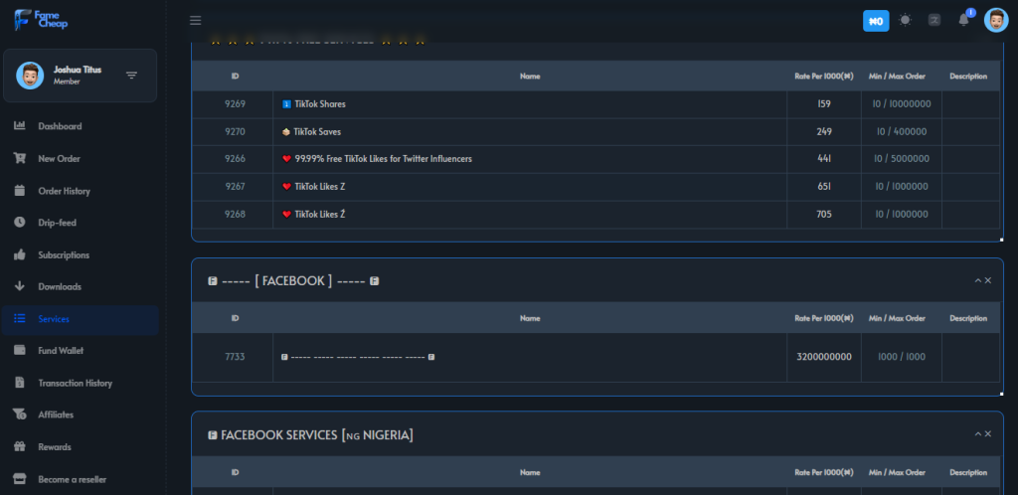Select TikTok Shares service row
Screen dimensions: 1018x495
[595, 104]
